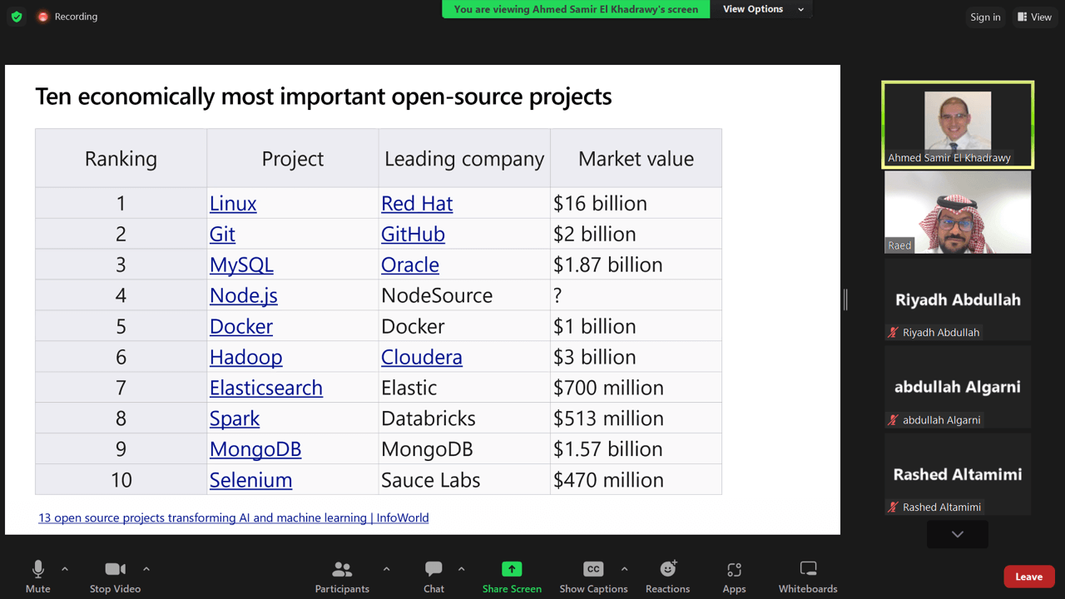1065x599 pixels.
Task: Click the Sign in button
Action: coord(984,17)
